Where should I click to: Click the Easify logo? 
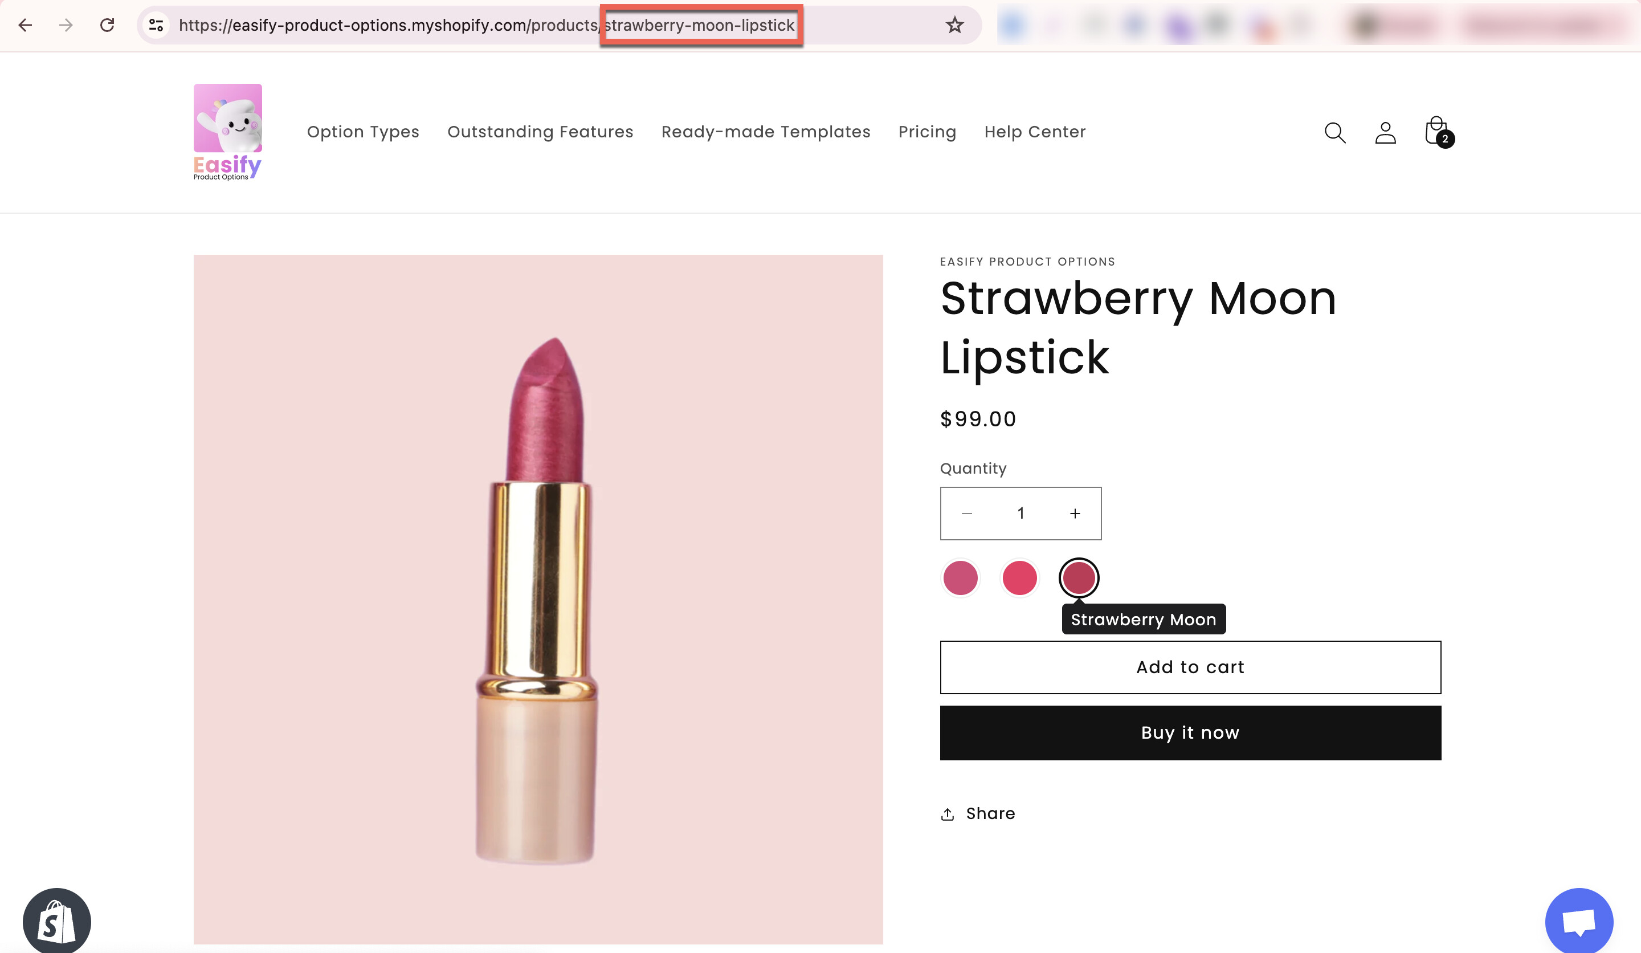click(227, 132)
